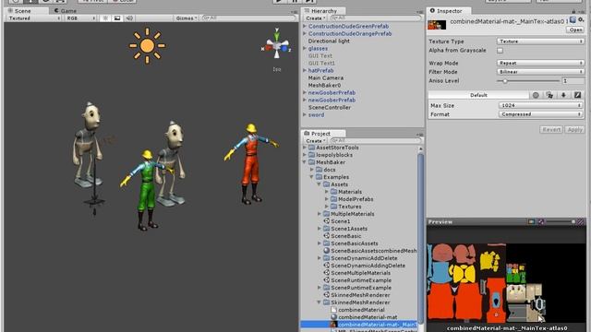
Task: Click the ModelPrefabs folder icon
Action: [334, 199]
